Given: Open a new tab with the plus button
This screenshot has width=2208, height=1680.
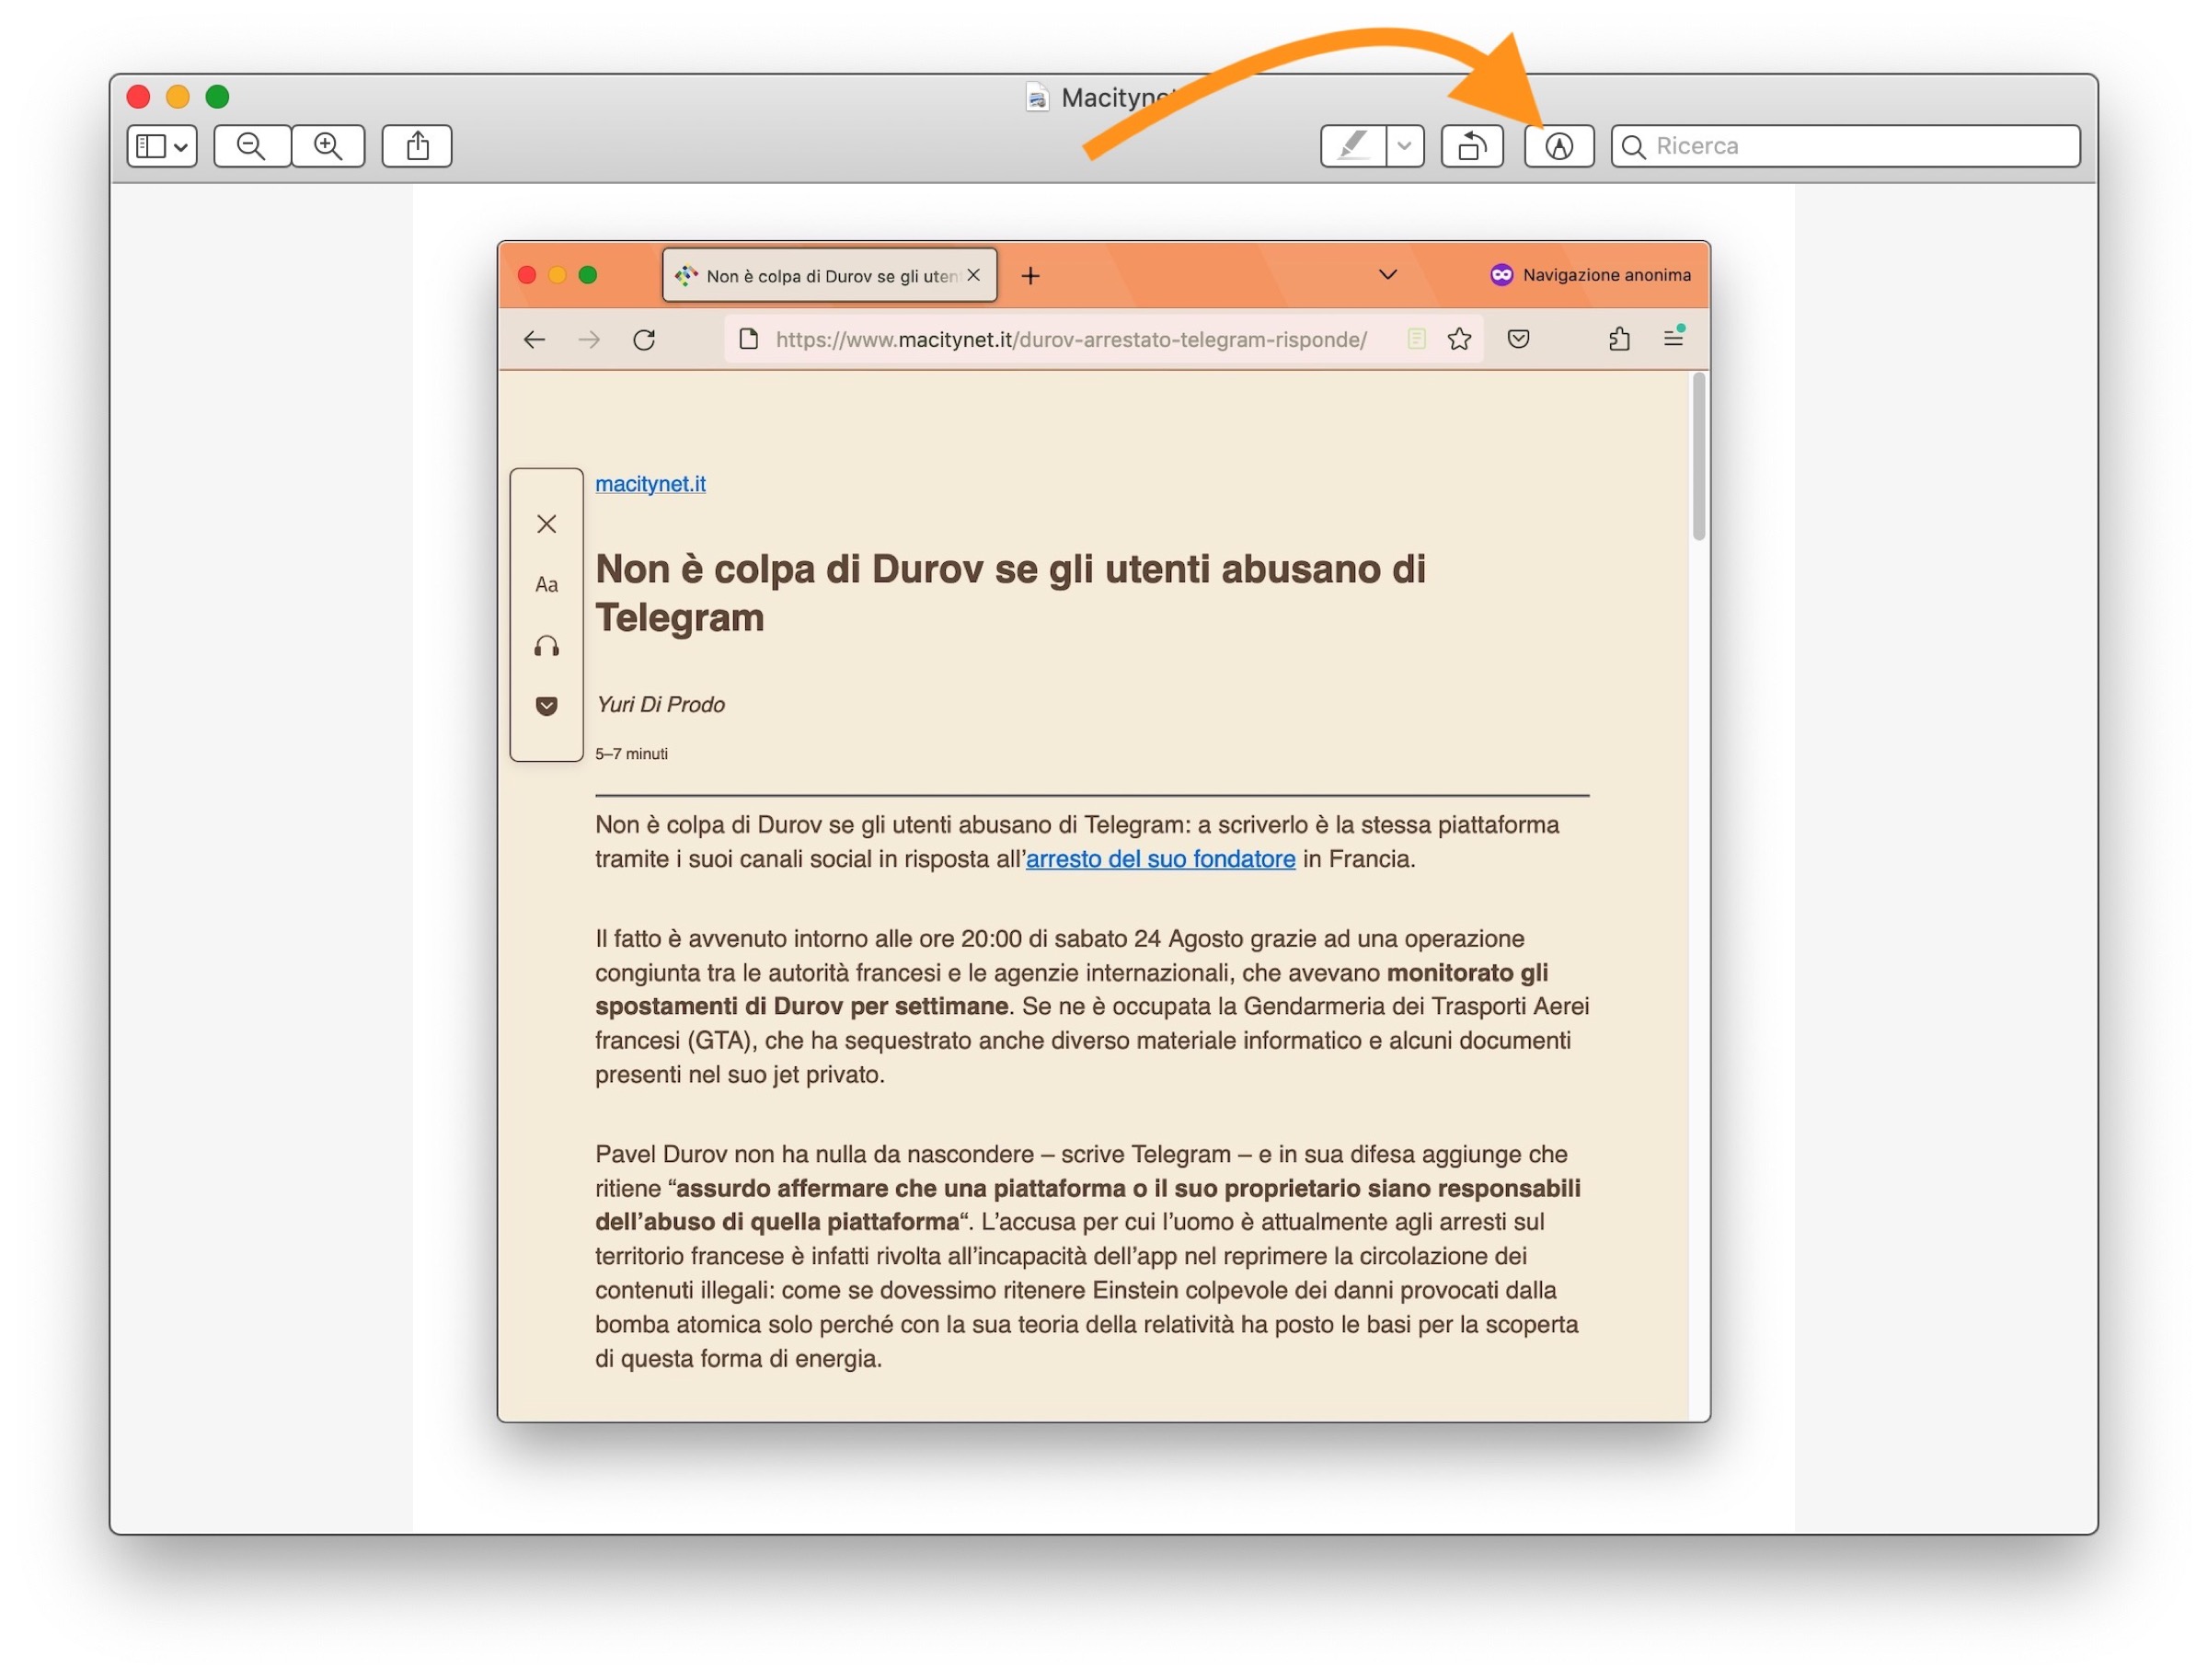Looking at the screenshot, I should (x=1030, y=276).
